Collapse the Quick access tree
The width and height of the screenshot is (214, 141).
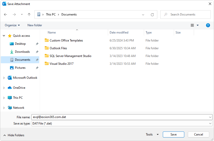4,36
